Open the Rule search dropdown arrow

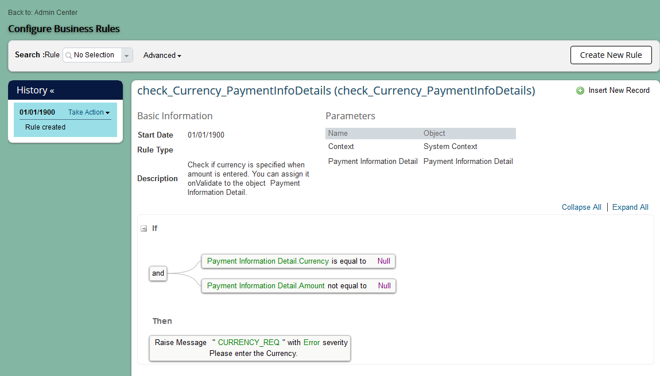pos(127,55)
